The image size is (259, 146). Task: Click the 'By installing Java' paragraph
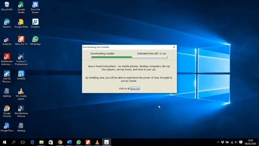[129, 79]
